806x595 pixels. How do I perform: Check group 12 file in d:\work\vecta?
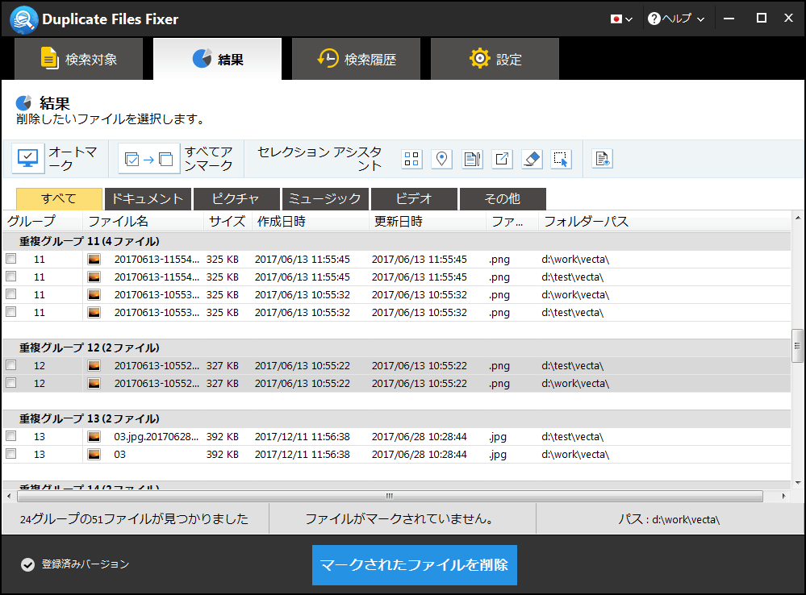[10, 383]
